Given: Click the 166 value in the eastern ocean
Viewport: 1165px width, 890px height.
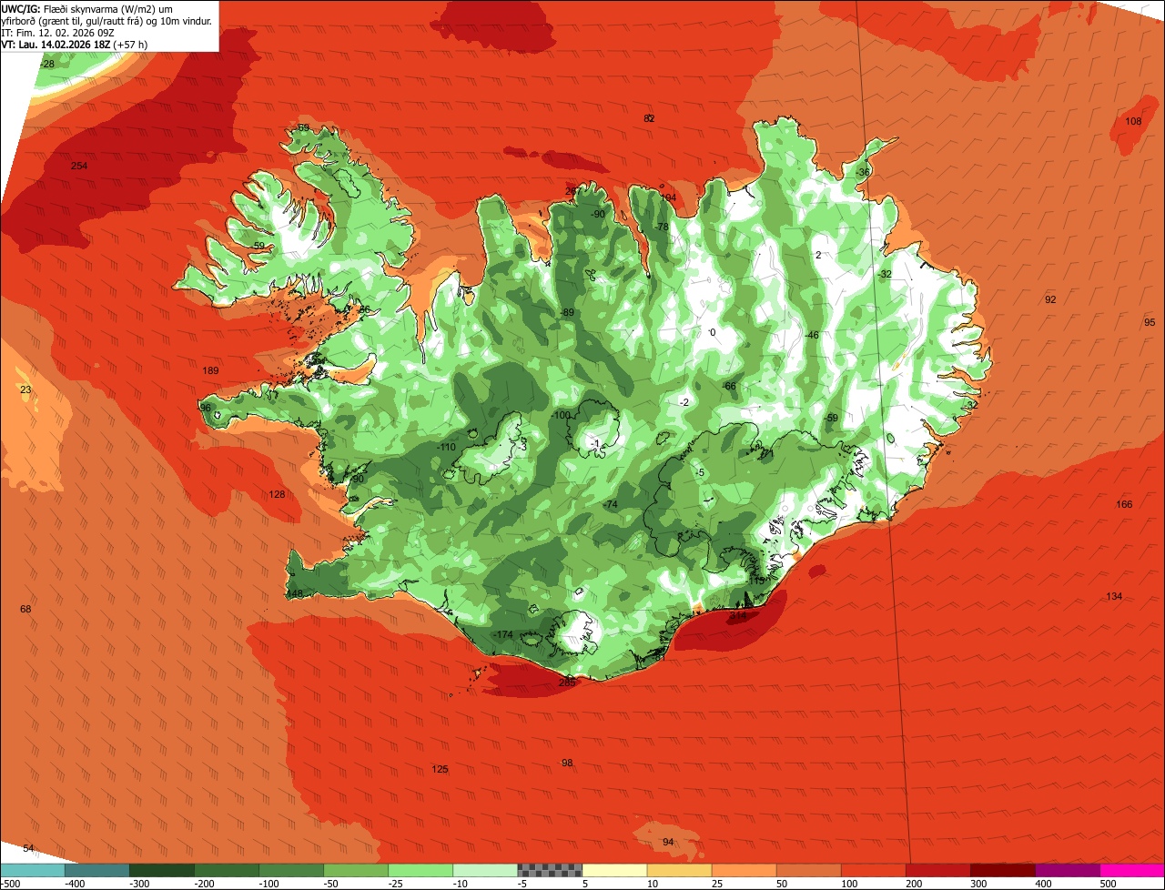Looking at the screenshot, I should click(1124, 504).
